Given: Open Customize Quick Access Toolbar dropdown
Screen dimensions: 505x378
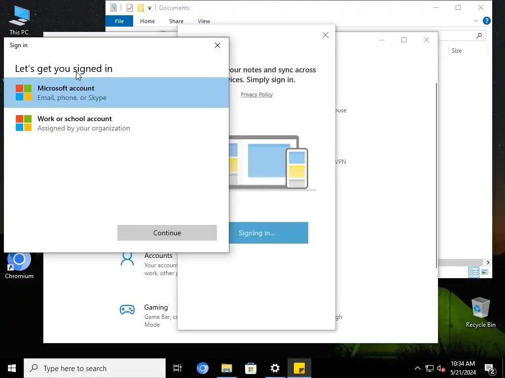Looking at the screenshot, I should [x=149, y=8].
